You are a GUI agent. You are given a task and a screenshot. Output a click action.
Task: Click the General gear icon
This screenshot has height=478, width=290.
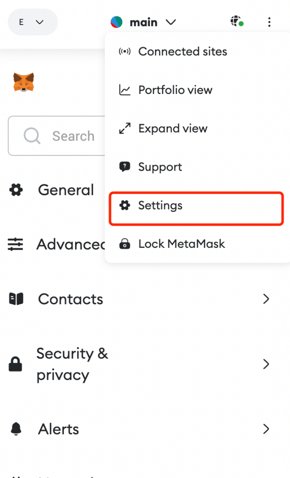coord(16,190)
